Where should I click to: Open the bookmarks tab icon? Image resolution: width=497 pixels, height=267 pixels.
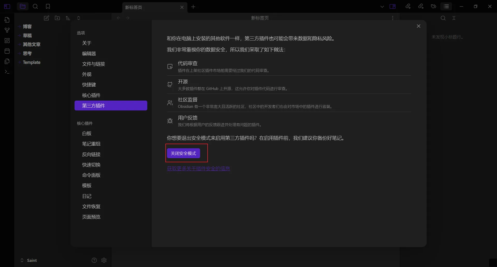48,6
